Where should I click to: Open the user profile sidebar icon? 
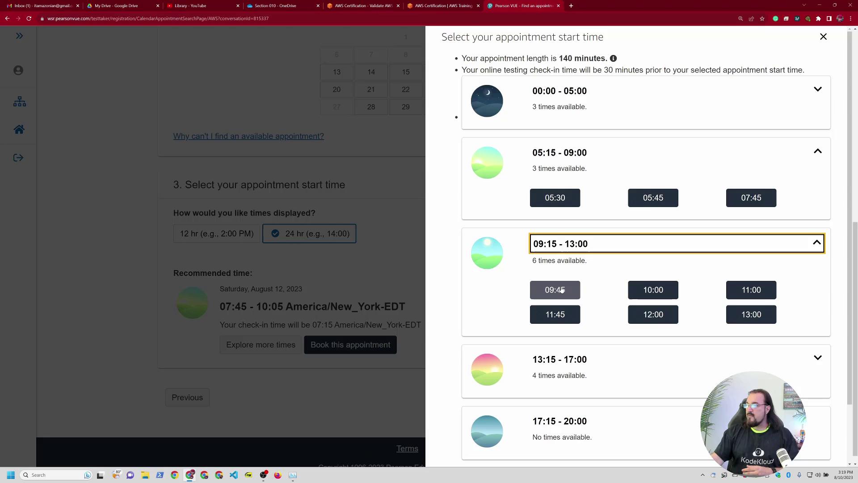(18, 71)
